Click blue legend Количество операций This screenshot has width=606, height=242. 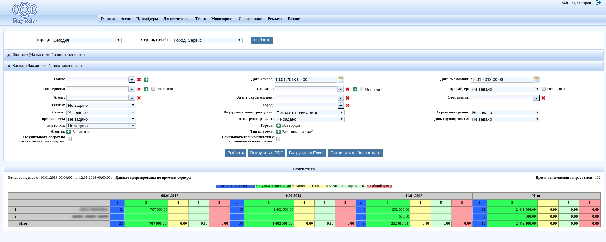[x=235, y=186]
